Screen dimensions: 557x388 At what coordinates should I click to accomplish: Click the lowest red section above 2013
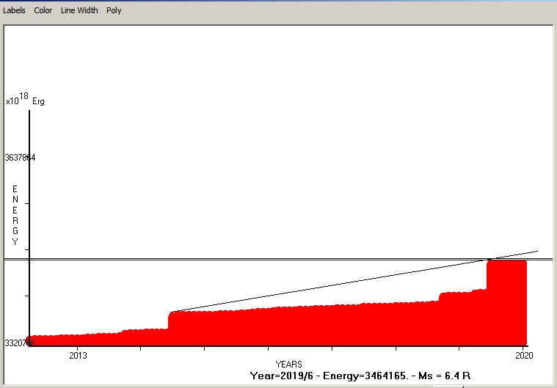click(x=73, y=340)
